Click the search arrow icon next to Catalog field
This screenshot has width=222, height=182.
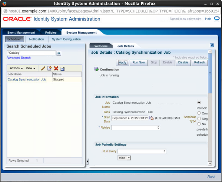tap(59, 53)
